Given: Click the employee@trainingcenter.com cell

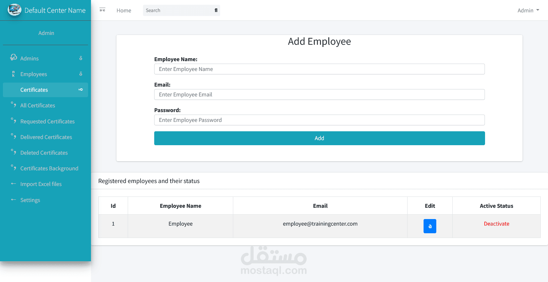Looking at the screenshot, I should pyautogui.click(x=320, y=226).
